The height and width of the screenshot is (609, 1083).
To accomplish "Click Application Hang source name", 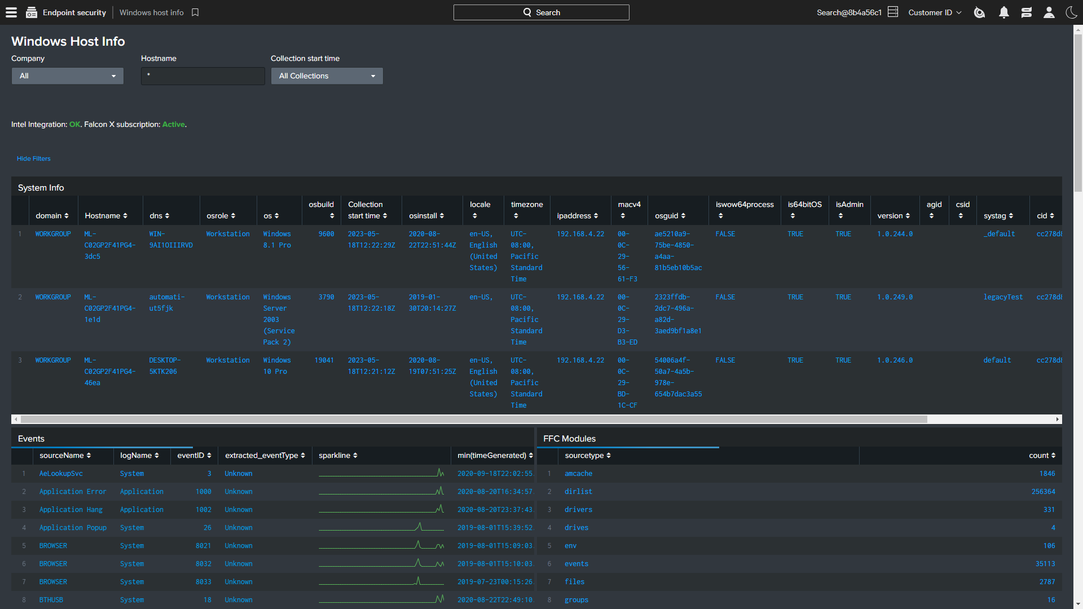I will pyautogui.click(x=71, y=510).
